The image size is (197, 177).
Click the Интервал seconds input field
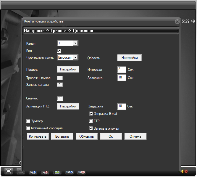[122, 69]
